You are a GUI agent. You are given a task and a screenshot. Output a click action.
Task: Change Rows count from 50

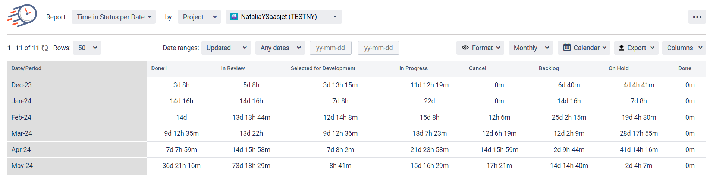click(x=87, y=48)
